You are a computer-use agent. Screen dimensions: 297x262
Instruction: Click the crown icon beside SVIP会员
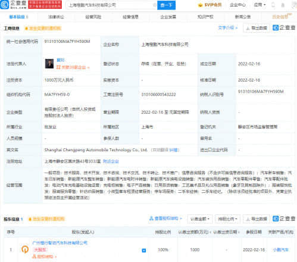[201, 5]
